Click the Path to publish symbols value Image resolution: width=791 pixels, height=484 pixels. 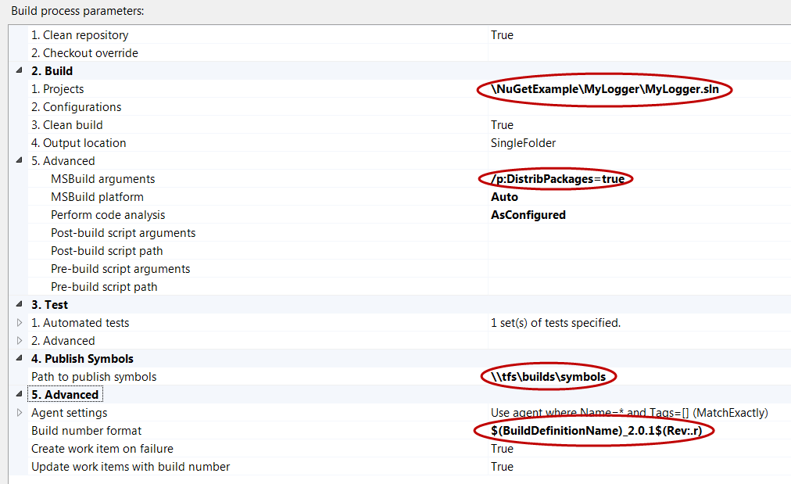548,377
